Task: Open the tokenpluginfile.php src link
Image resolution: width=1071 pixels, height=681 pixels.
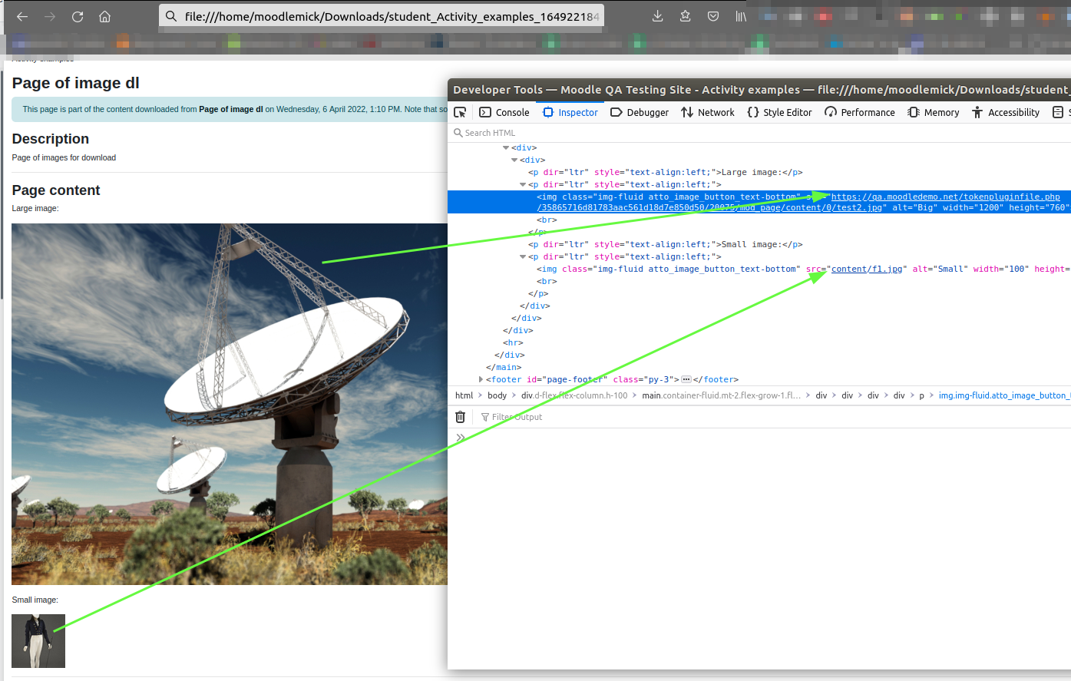Action: pos(946,197)
